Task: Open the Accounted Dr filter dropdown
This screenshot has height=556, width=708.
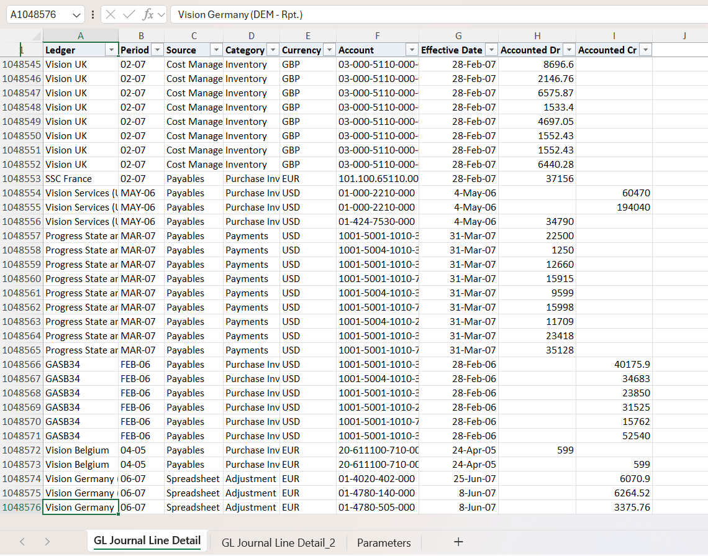Action: [x=569, y=50]
